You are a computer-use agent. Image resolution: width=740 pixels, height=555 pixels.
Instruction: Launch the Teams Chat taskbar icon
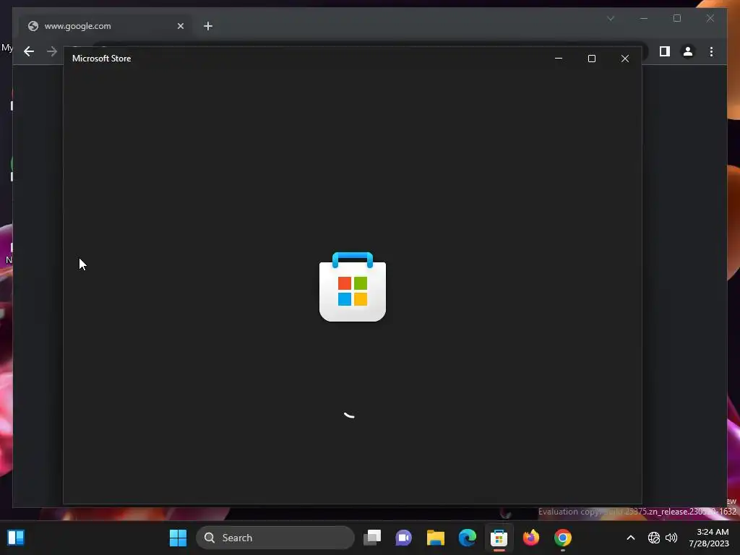click(x=403, y=538)
